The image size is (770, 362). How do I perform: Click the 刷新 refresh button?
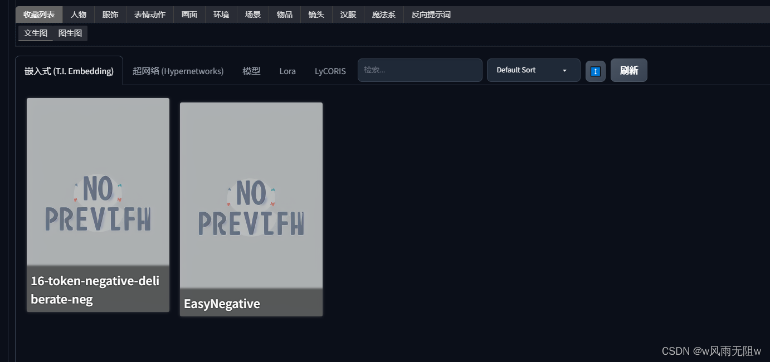pos(629,70)
